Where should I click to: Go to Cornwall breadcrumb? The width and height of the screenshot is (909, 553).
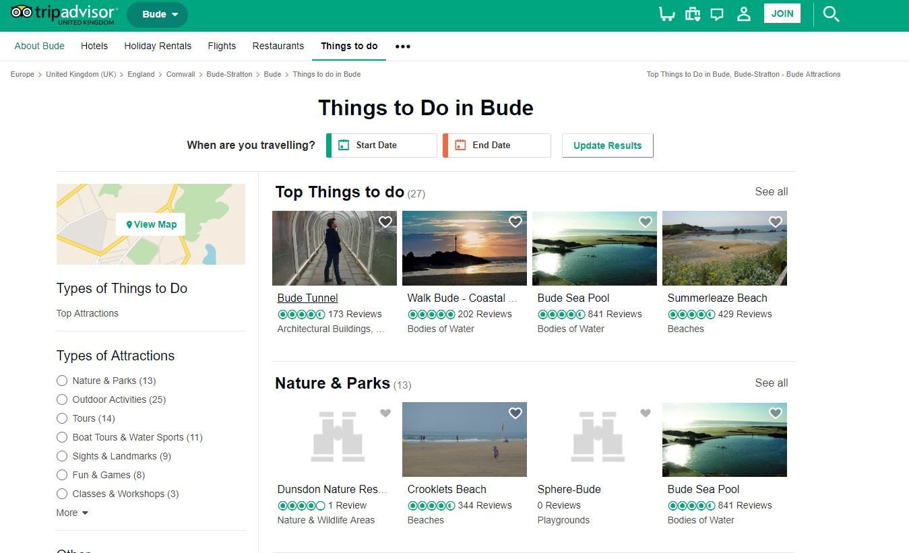181,74
